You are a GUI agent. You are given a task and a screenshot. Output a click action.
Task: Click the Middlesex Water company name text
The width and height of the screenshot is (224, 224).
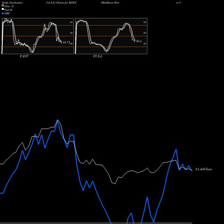110,3
